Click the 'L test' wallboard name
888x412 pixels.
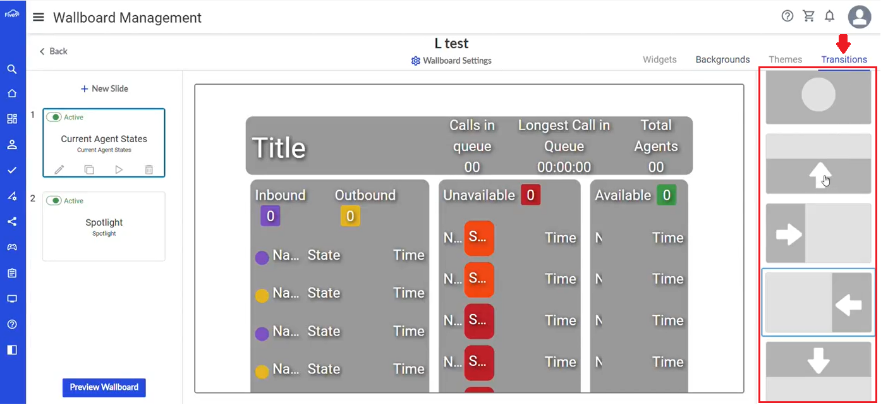coord(451,44)
